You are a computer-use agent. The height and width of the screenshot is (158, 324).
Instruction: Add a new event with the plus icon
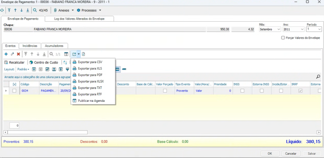point(6,54)
